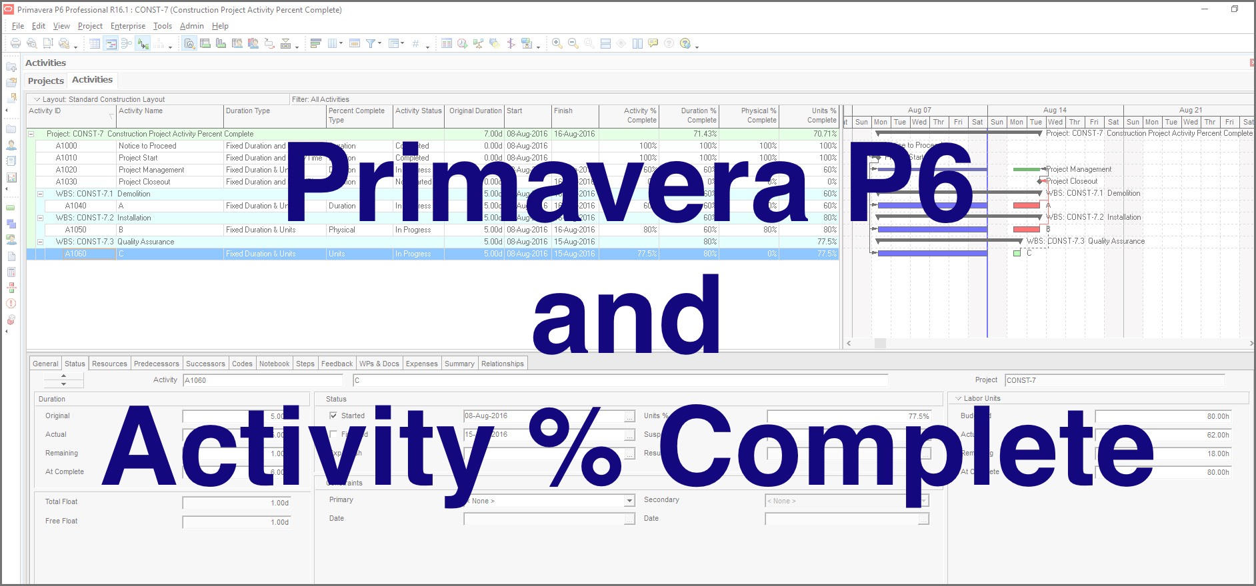Switch to the Gantt Chart view icon
Image resolution: width=1256 pixels, height=586 pixels.
[111, 43]
